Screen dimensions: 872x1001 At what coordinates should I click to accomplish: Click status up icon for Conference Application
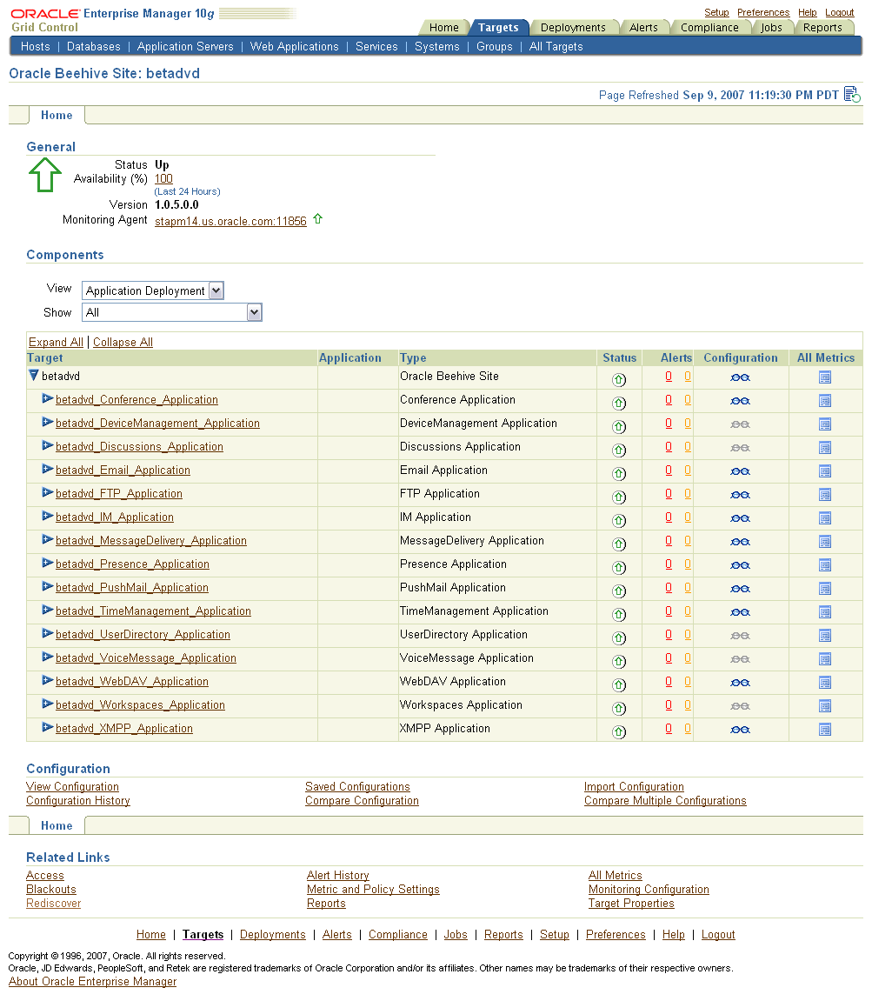(x=618, y=404)
